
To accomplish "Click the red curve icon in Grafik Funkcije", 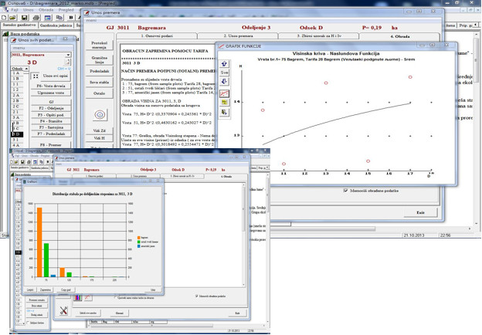I will [224, 93].
